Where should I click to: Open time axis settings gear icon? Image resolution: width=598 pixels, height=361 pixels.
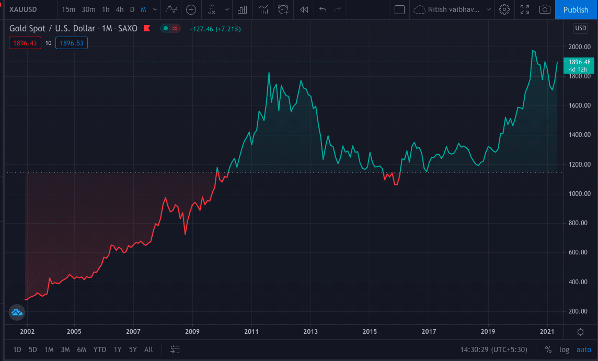point(580,332)
